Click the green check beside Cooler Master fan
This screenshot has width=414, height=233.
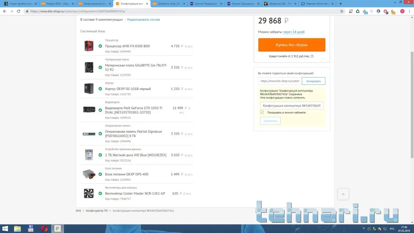[x=100, y=194]
